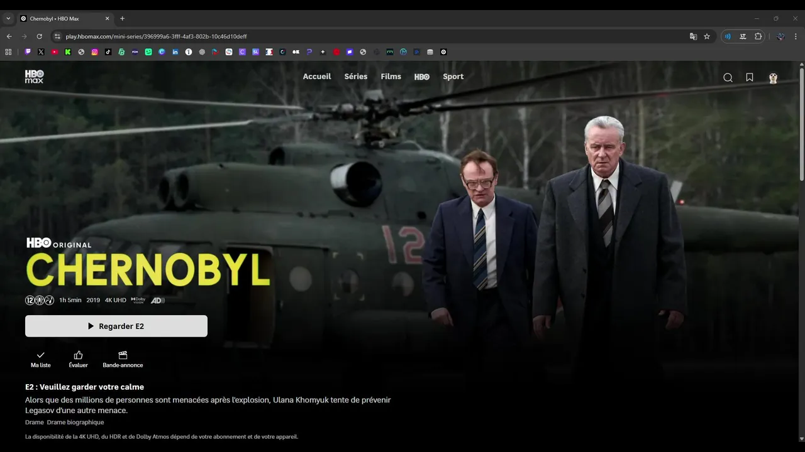
Task: Open the Extensions puzzle icon
Action: (758, 36)
